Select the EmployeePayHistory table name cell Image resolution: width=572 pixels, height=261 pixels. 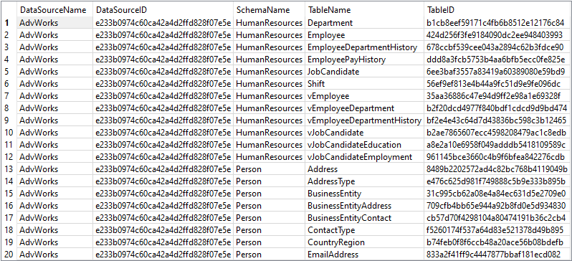[x=364, y=59]
